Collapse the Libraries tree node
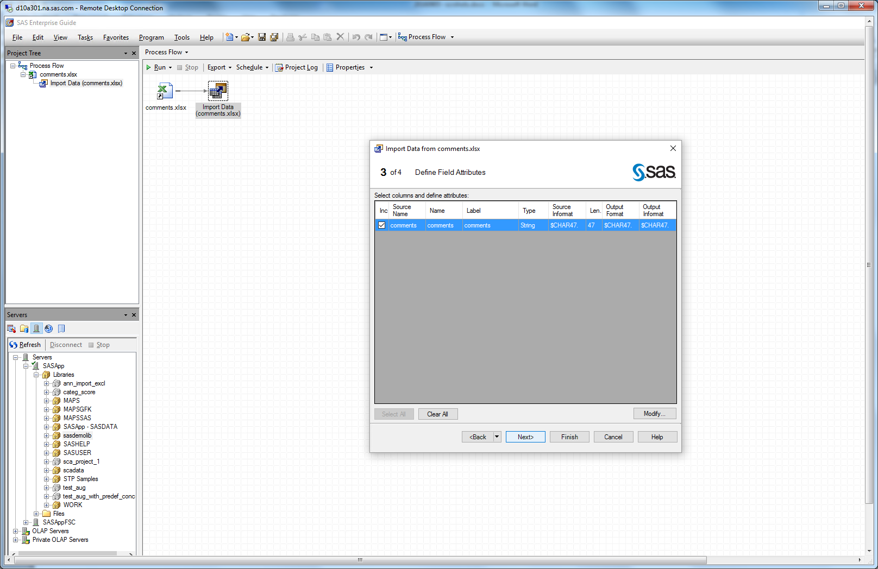This screenshot has height=569, width=878. pos(36,375)
